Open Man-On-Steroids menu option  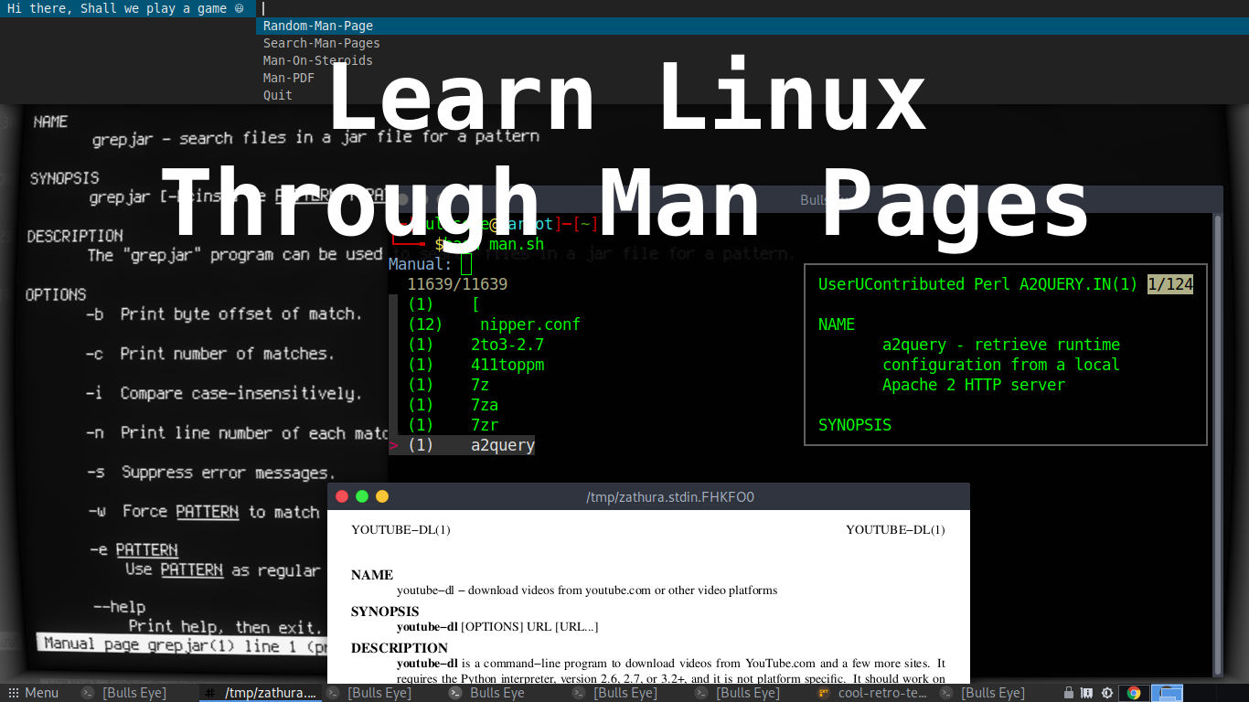[316, 60]
